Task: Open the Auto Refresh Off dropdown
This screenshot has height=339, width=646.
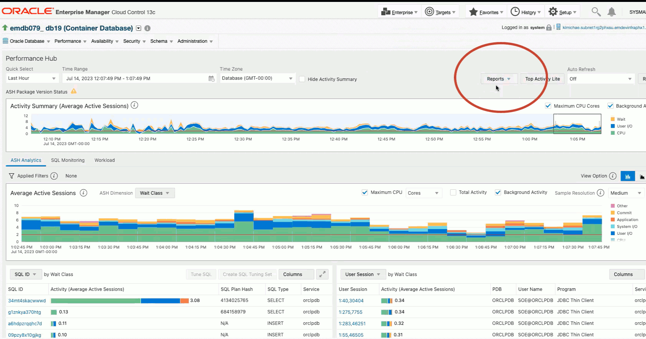Action: 601,79
